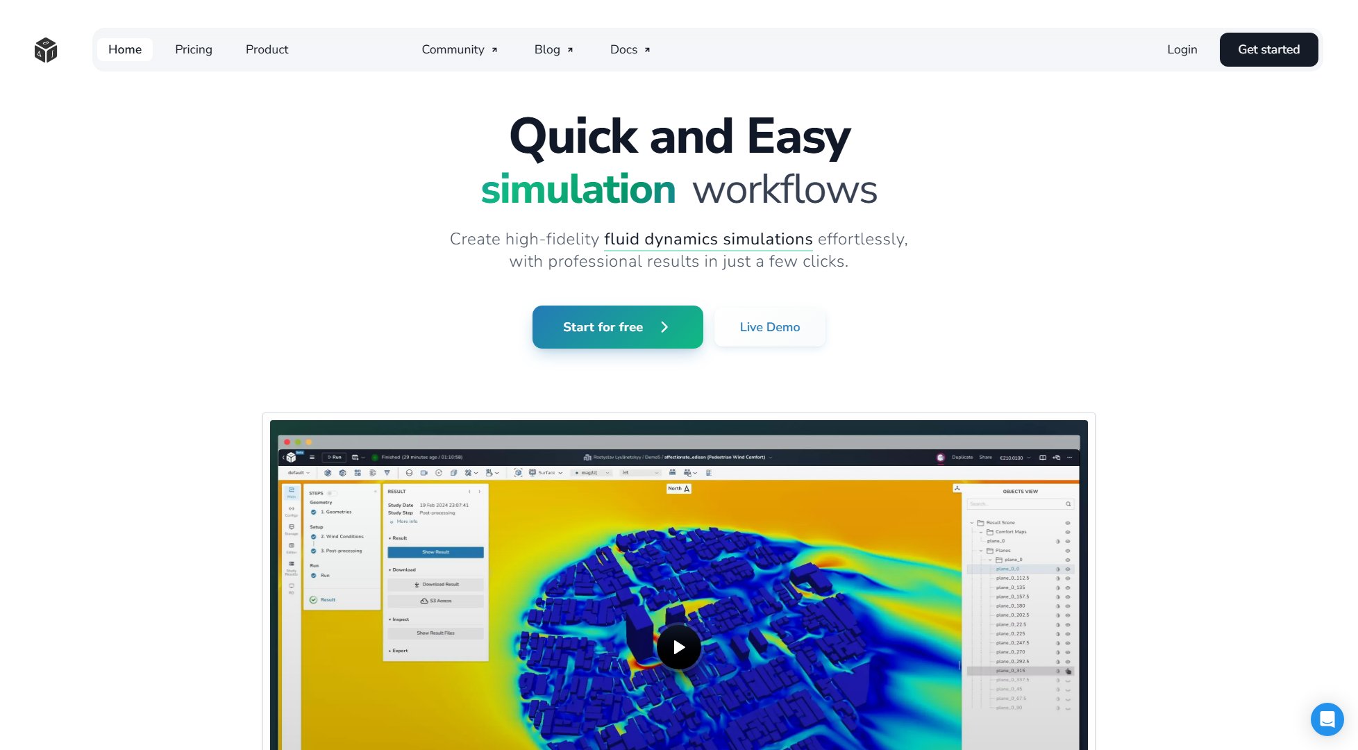Open the chat support bubble
This screenshot has width=1358, height=750.
(1328, 719)
